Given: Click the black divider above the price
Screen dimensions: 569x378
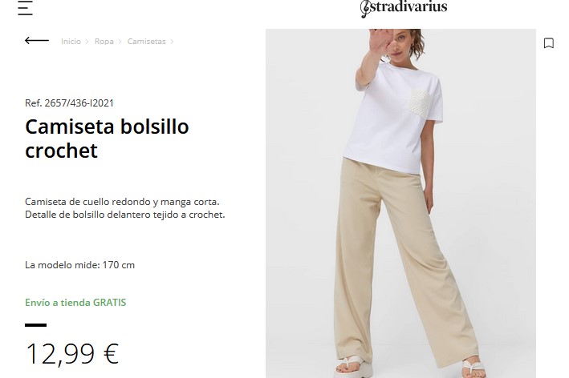Looking at the screenshot, I should (35, 325).
